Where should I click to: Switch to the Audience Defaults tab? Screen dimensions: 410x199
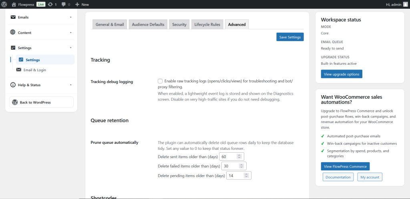[x=148, y=24]
